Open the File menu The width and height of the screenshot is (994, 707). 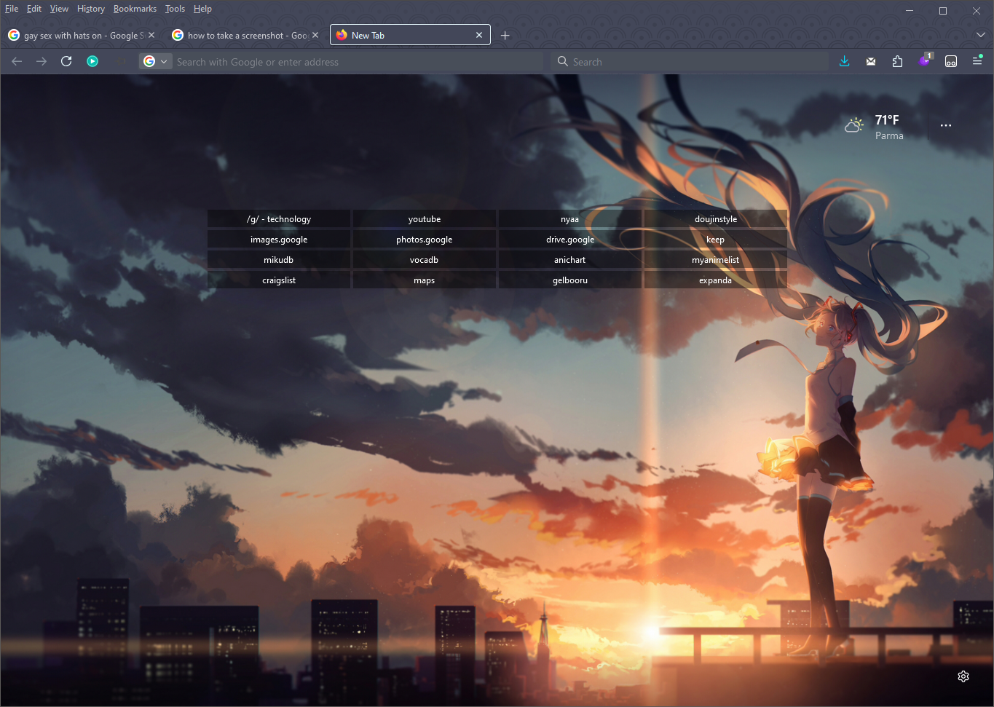coord(12,9)
